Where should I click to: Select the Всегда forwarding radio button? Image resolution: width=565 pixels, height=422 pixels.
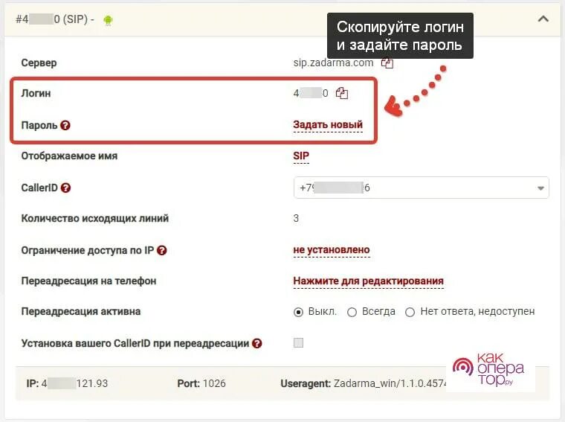click(x=352, y=312)
